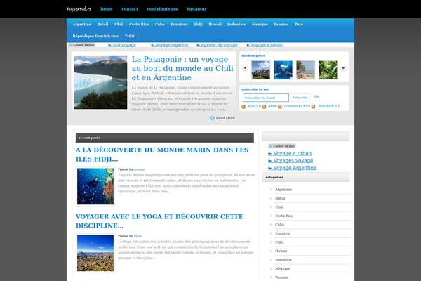Screen dimensions: 421x281
Task: Click the RSS 2.0 feed icon
Action: pyautogui.click(x=243, y=107)
